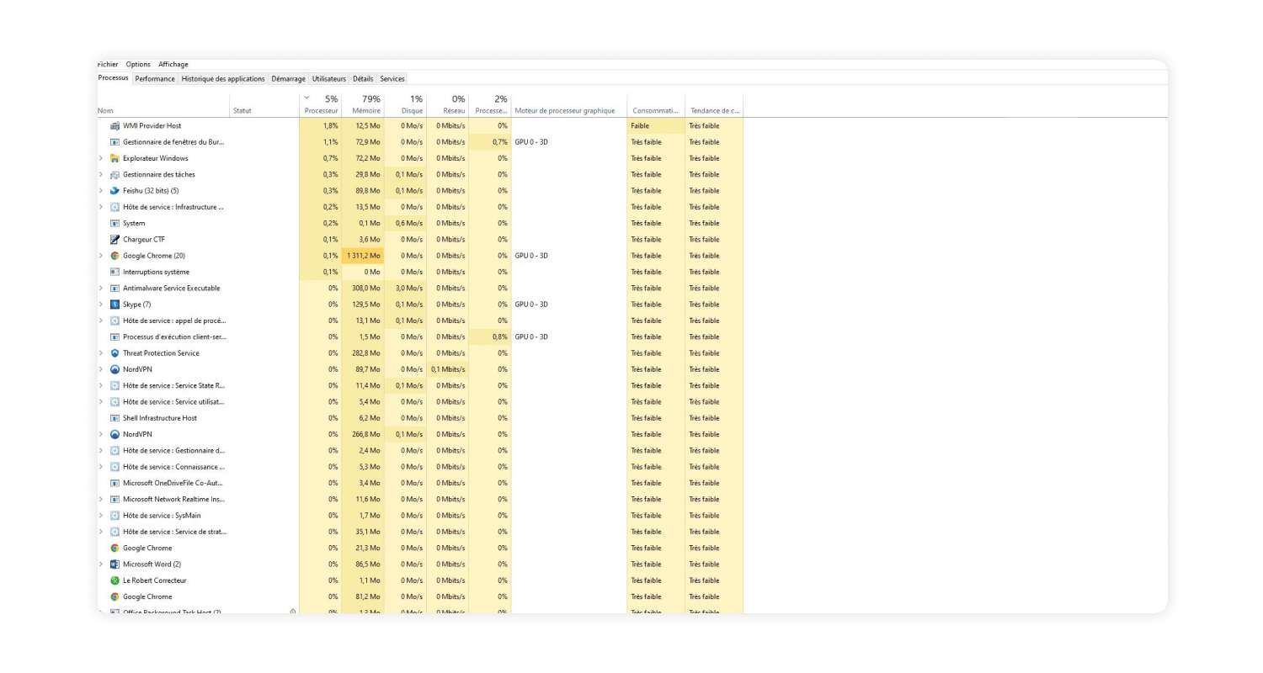The height and width of the screenshot is (673, 1263).
Task: Click the System process icon
Action: coord(115,223)
